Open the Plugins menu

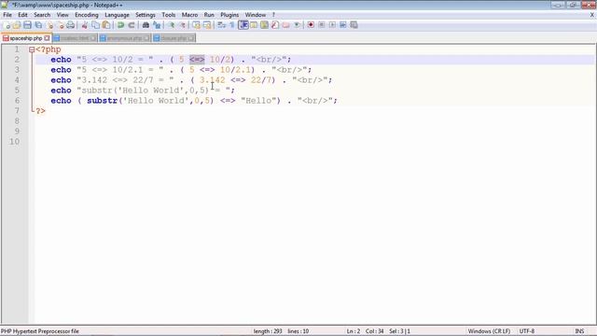[x=229, y=15]
